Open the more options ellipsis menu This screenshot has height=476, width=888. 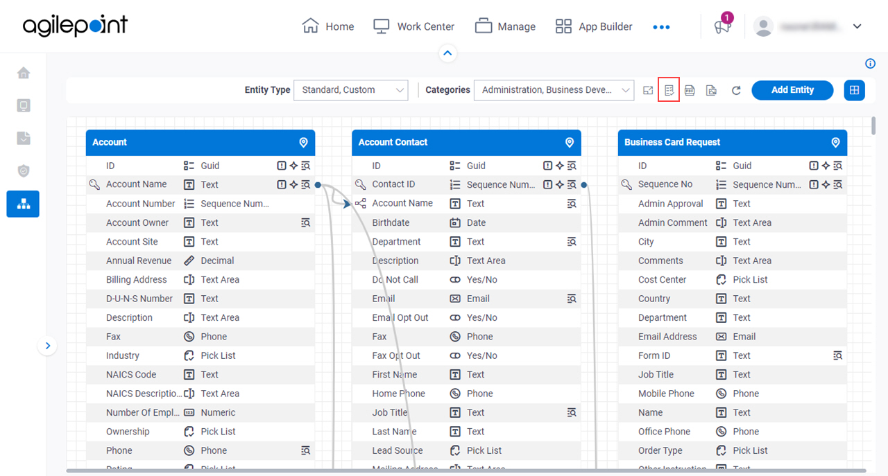click(661, 27)
